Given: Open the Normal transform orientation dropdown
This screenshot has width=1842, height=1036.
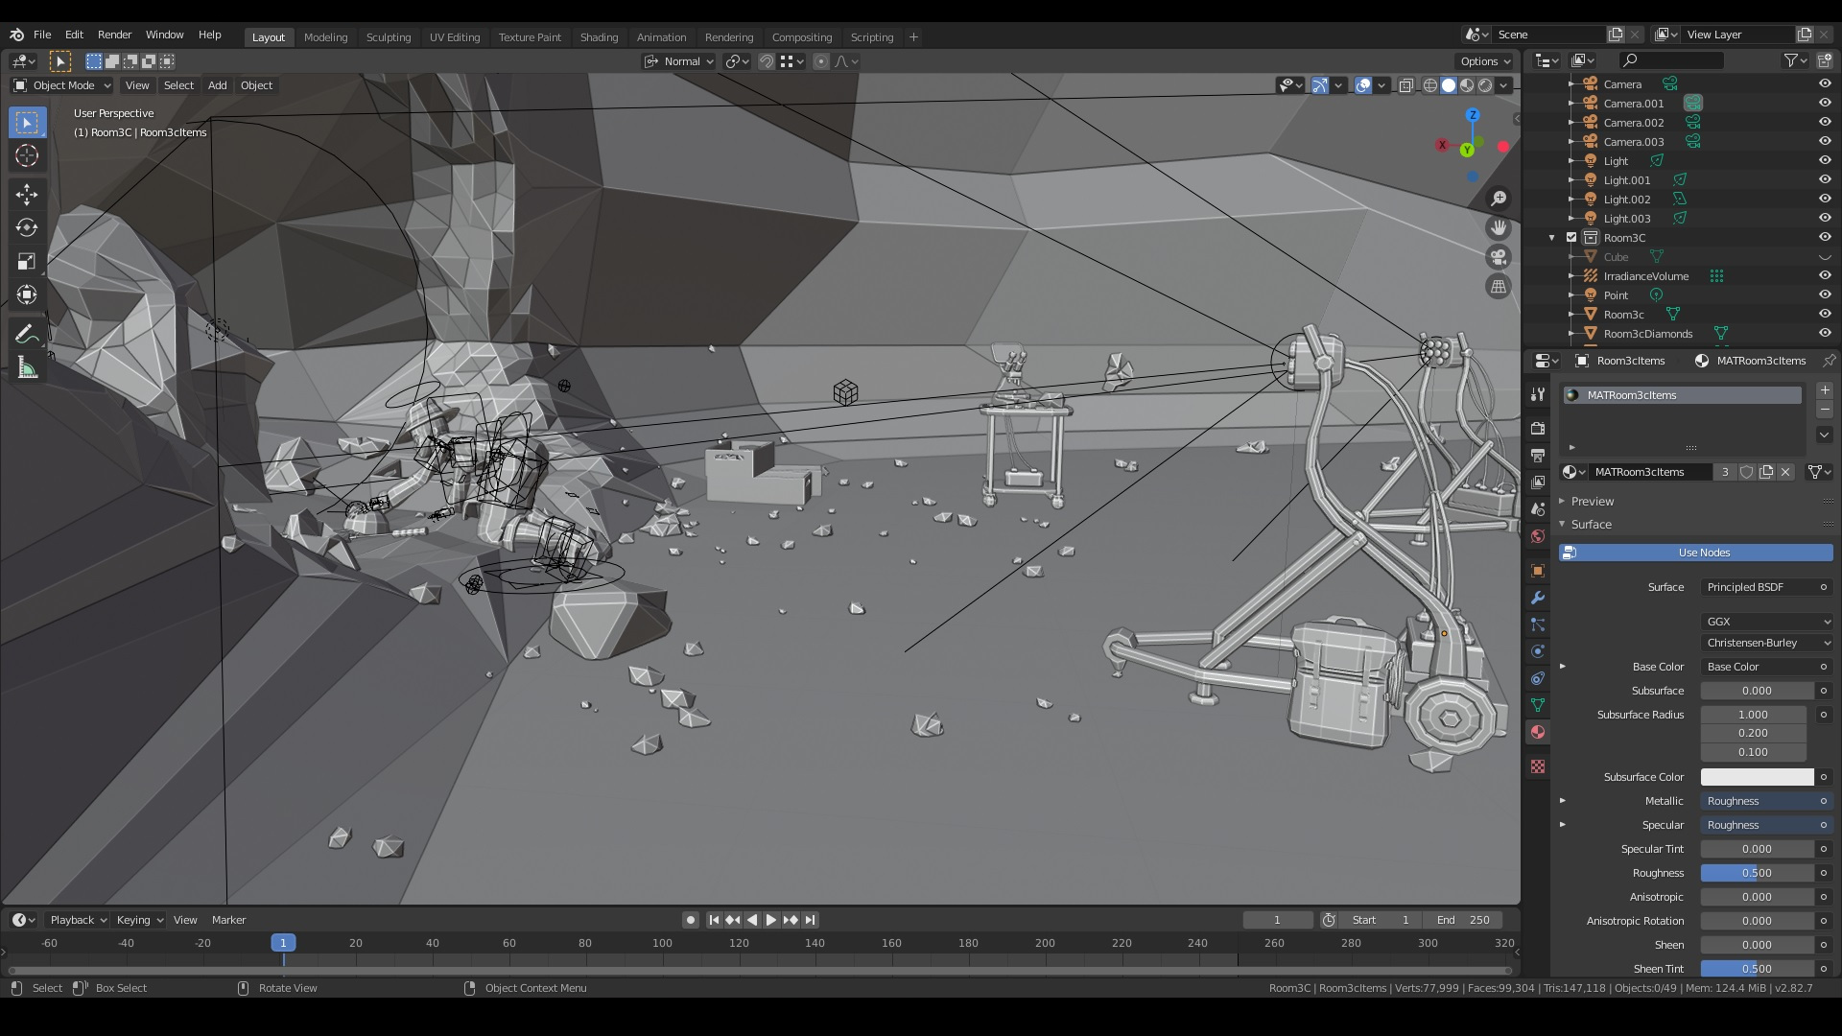Looking at the screenshot, I should click(678, 61).
